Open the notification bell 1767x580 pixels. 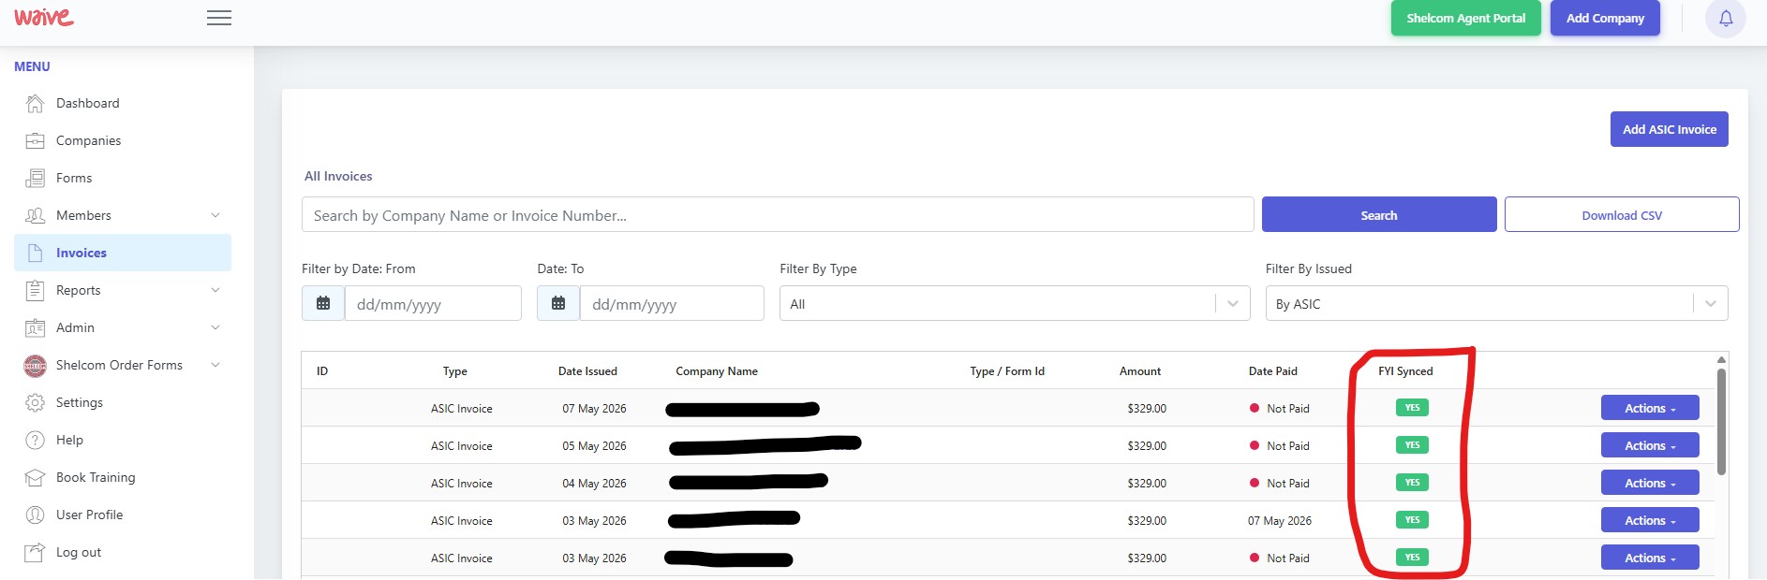1726,18
